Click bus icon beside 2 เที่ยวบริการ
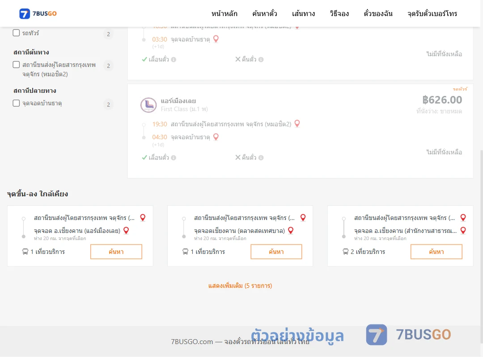The width and height of the screenshot is (483, 357). tap(345, 252)
